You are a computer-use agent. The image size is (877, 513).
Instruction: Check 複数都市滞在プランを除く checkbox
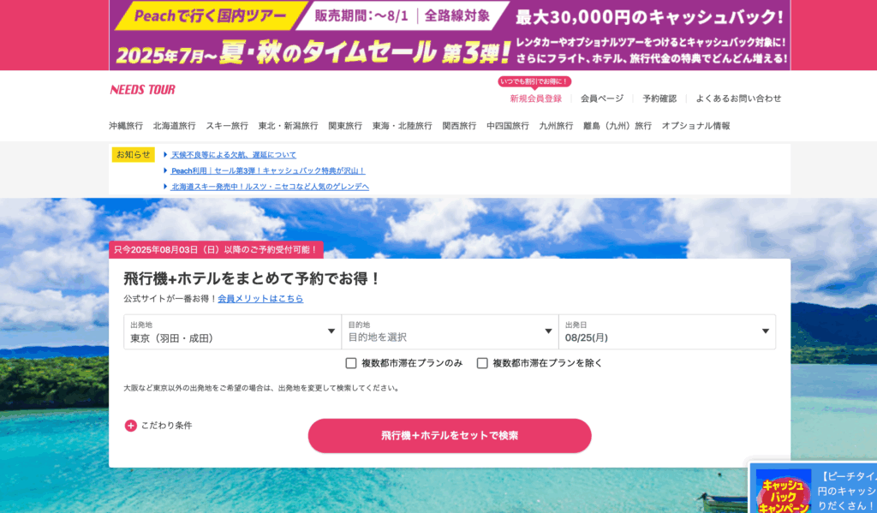coord(482,363)
